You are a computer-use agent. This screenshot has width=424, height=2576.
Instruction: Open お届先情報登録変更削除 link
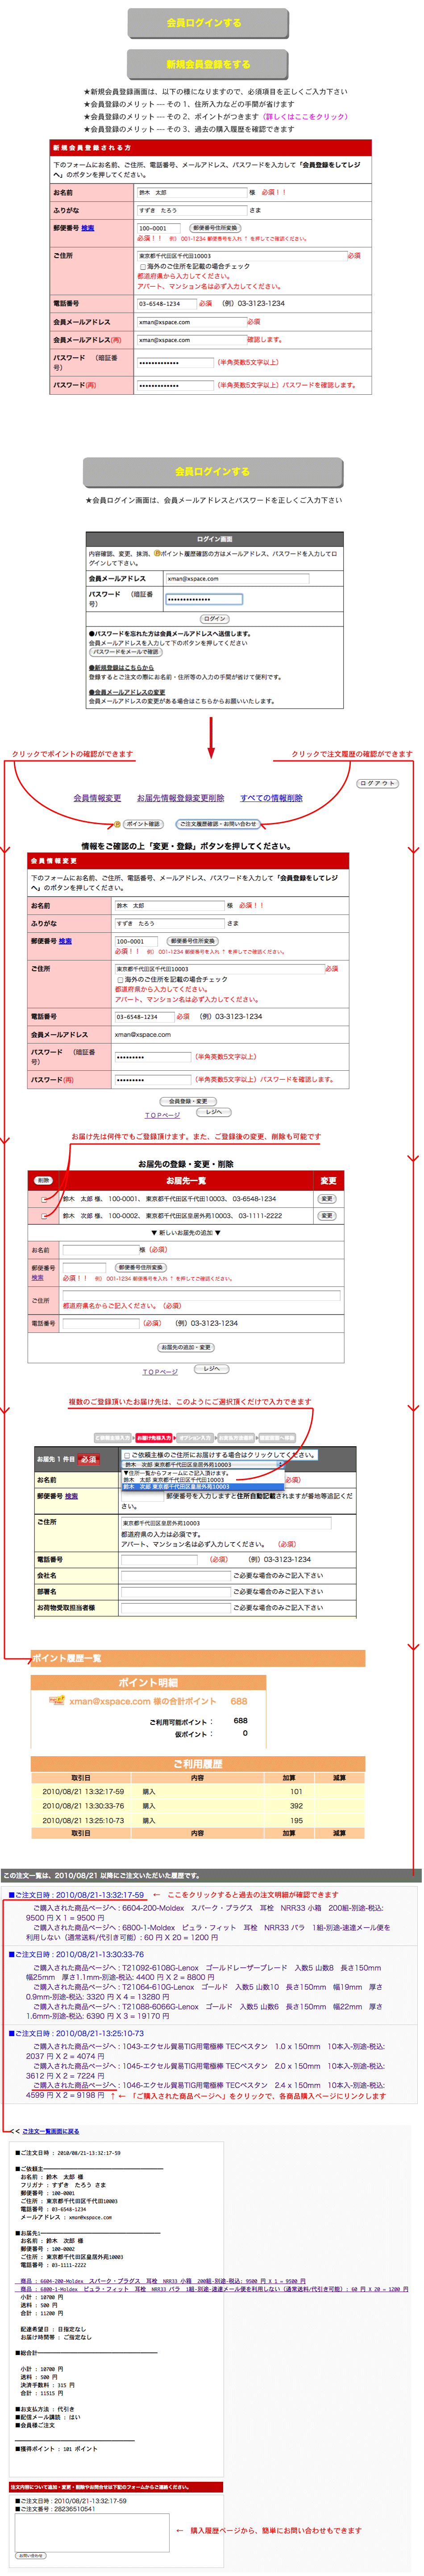[181, 798]
